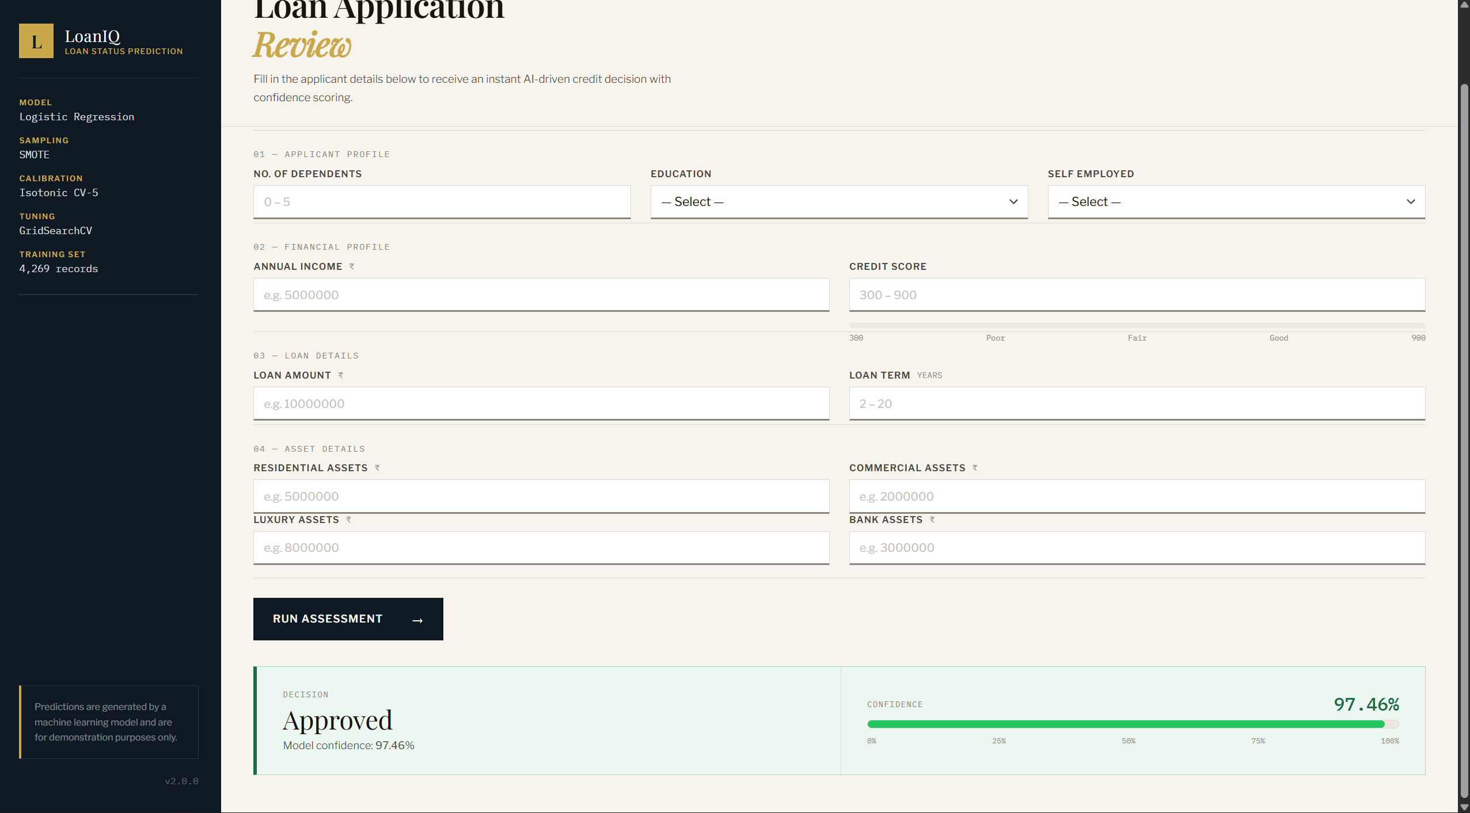Click the rupee symbol beside Commercial Assets

point(975,468)
